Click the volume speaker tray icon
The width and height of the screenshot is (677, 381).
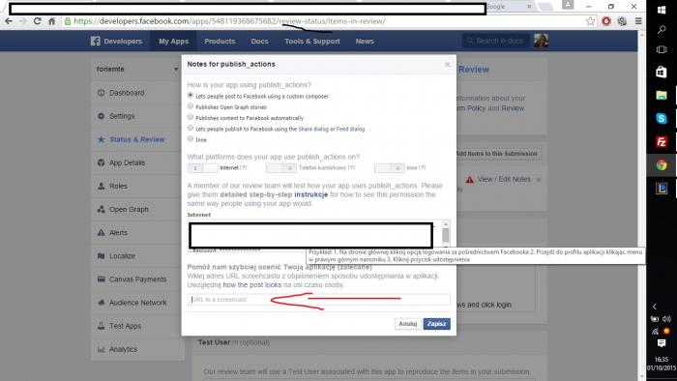click(666, 319)
